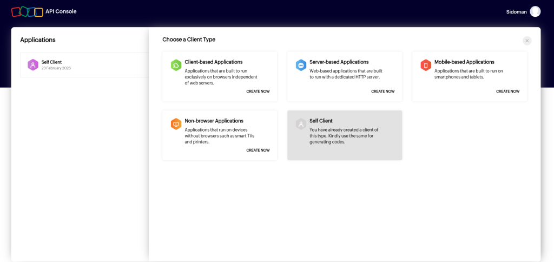Click the Self Client title in grayed-out card
This screenshot has height=262, width=554.
[321, 121]
